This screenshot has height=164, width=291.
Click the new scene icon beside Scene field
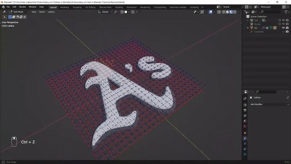[246, 7]
